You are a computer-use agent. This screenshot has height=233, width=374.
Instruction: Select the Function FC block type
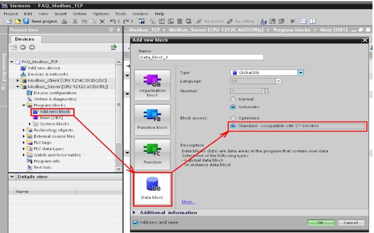152,154
